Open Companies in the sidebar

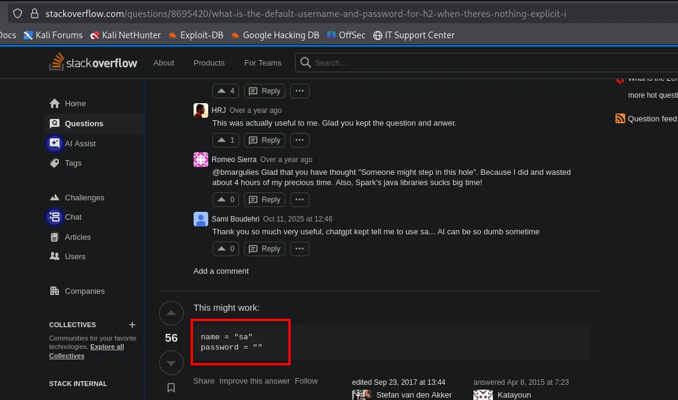tap(94, 291)
